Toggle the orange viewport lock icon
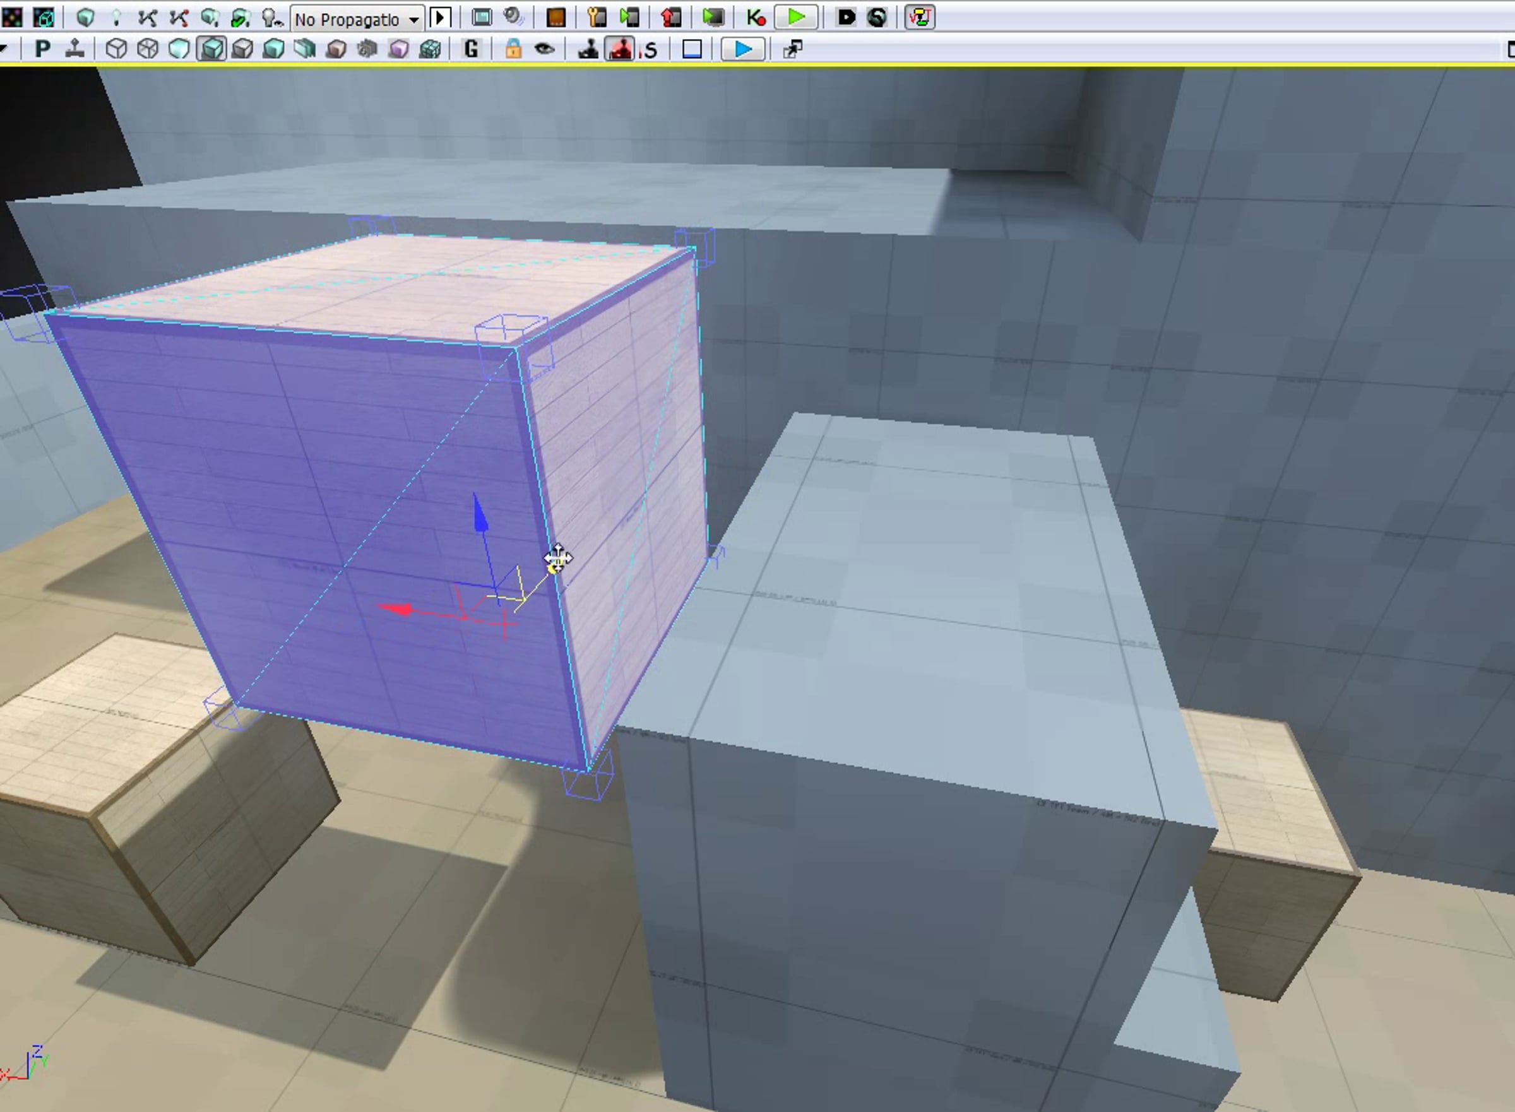The width and height of the screenshot is (1515, 1112). (513, 49)
